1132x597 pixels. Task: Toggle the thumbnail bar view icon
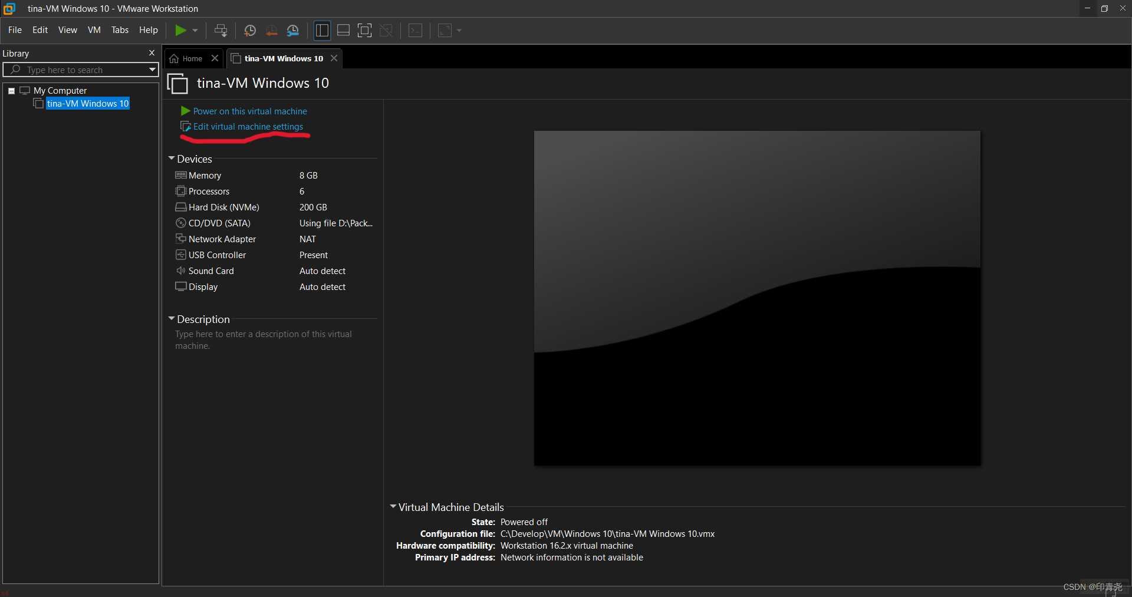[343, 31]
